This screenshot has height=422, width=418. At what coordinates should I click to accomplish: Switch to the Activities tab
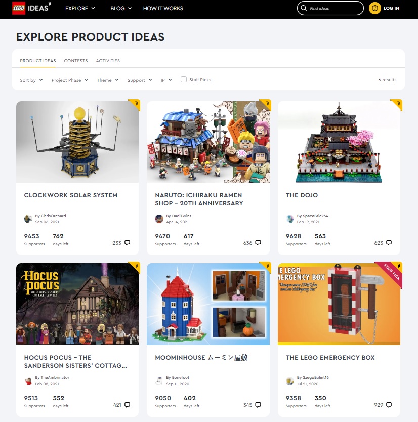[x=108, y=61]
